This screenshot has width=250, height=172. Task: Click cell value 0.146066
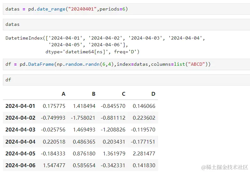(x=144, y=106)
